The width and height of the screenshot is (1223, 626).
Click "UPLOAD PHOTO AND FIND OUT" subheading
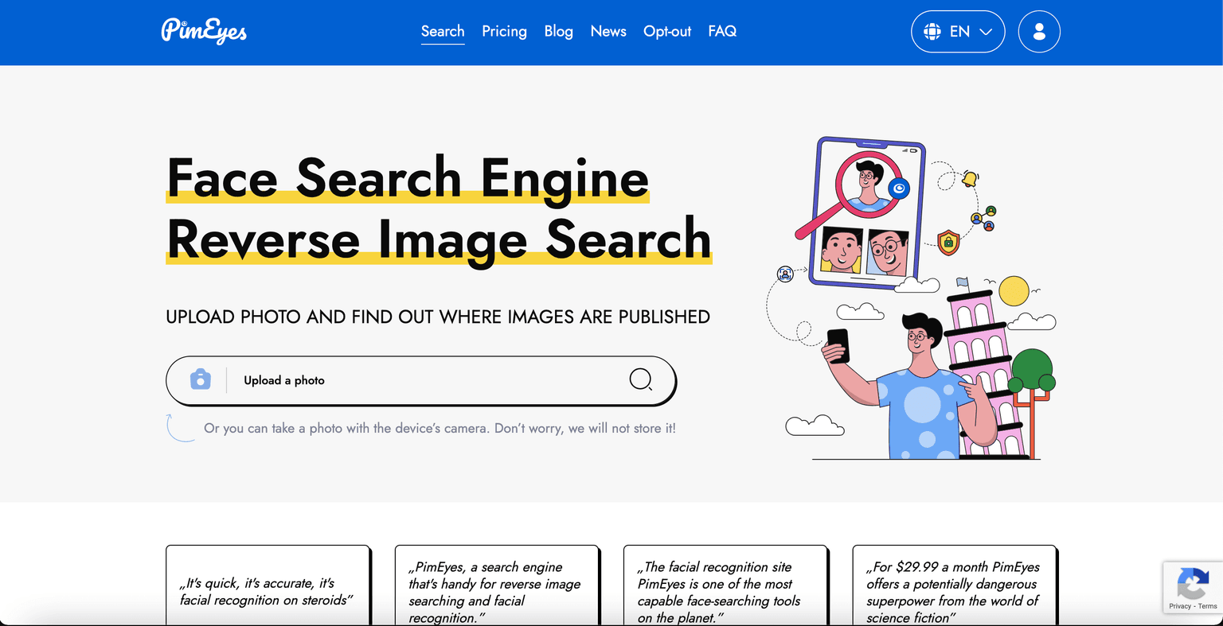coord(438,317)
